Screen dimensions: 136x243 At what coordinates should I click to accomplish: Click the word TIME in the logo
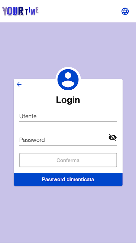[x=32, y=11]
